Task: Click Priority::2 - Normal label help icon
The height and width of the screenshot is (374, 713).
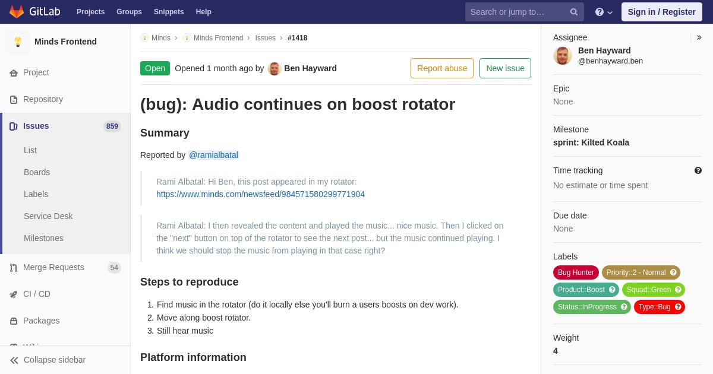Action: [673, 272]
